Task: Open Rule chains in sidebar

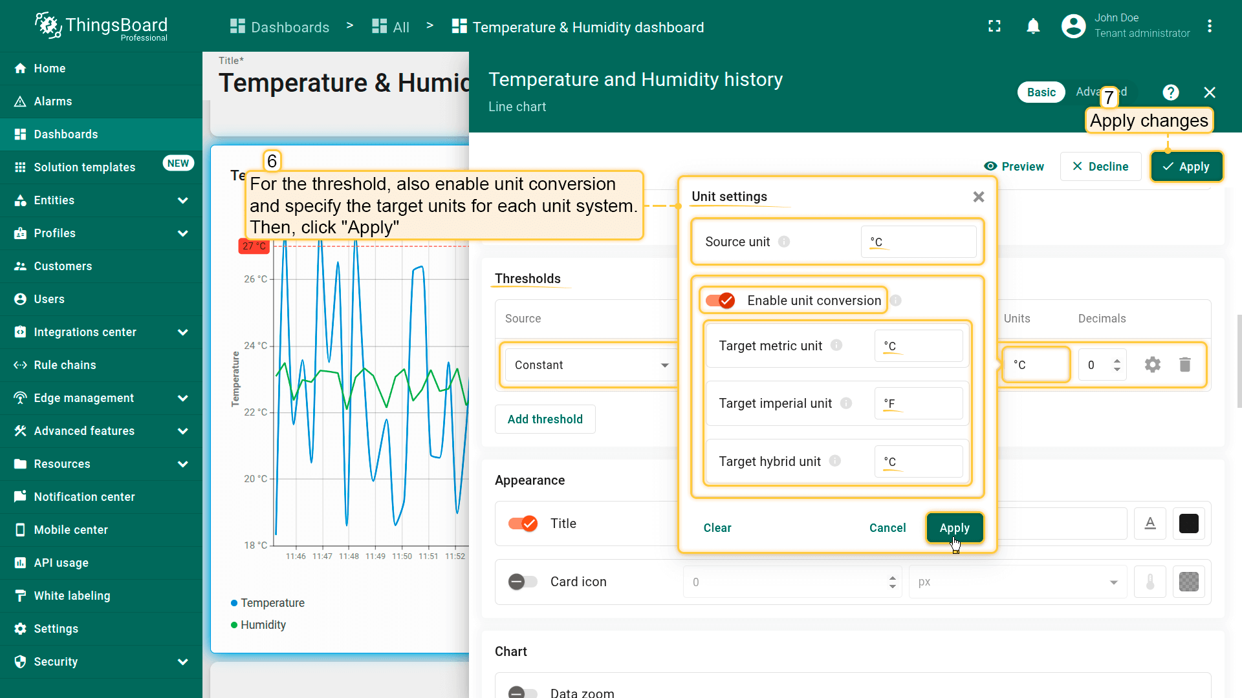Action: tap(65, 365)
